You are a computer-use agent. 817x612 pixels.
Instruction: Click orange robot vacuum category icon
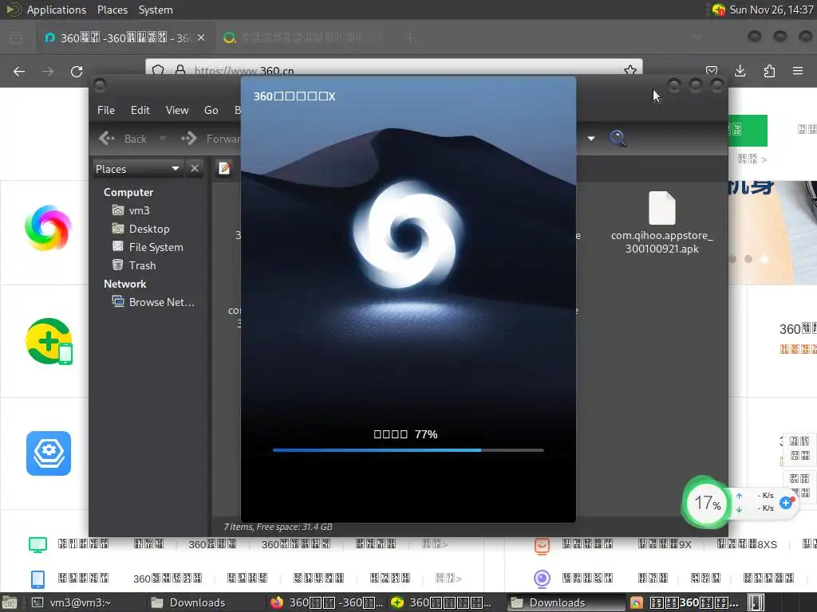click(x=542, y=545)
